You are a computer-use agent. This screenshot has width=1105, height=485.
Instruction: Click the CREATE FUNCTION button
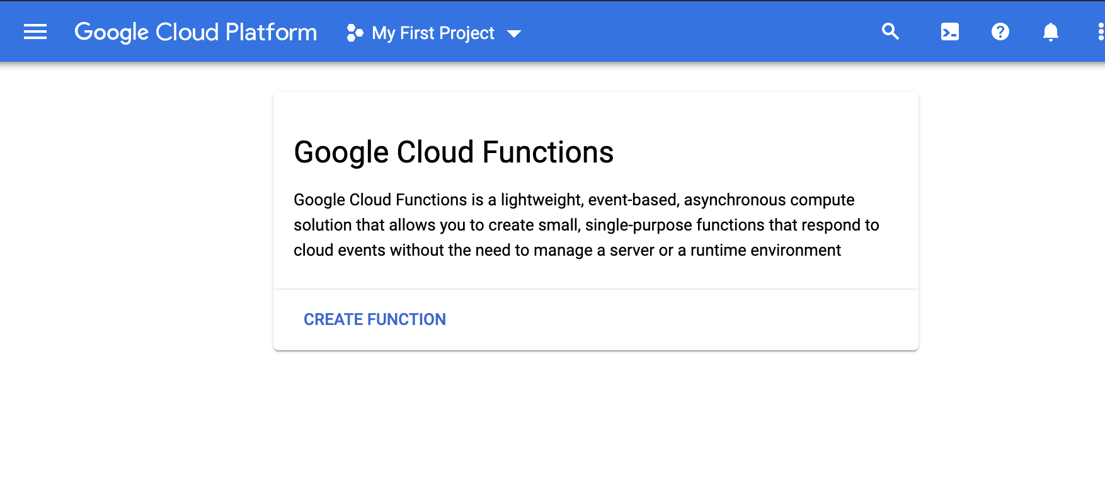(x=375, y=319)
